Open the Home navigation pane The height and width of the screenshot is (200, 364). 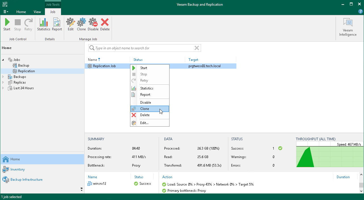coord(42,159)
